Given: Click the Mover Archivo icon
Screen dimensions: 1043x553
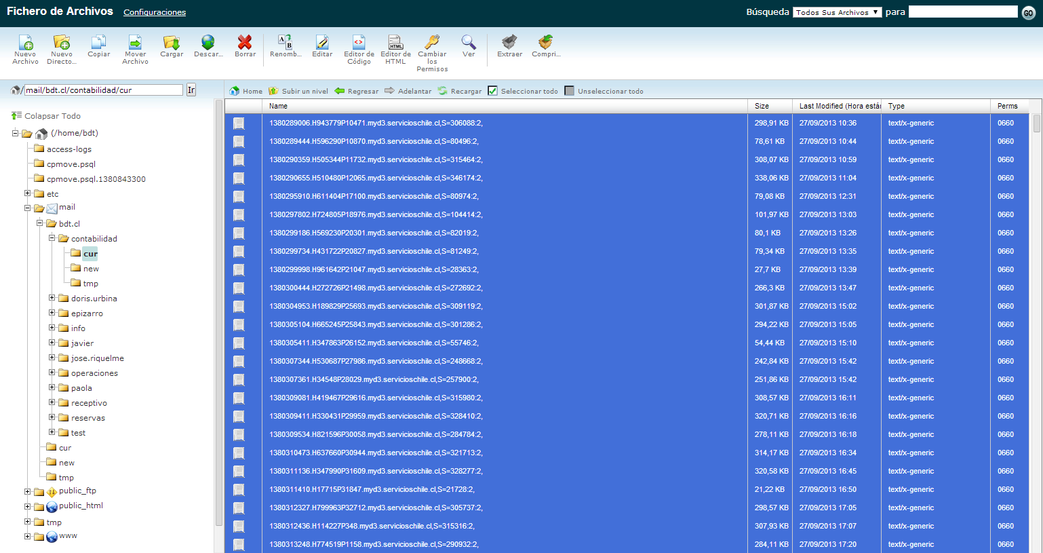Looking at the screenshot, I should pyautogui.click(x=135, y=43).
